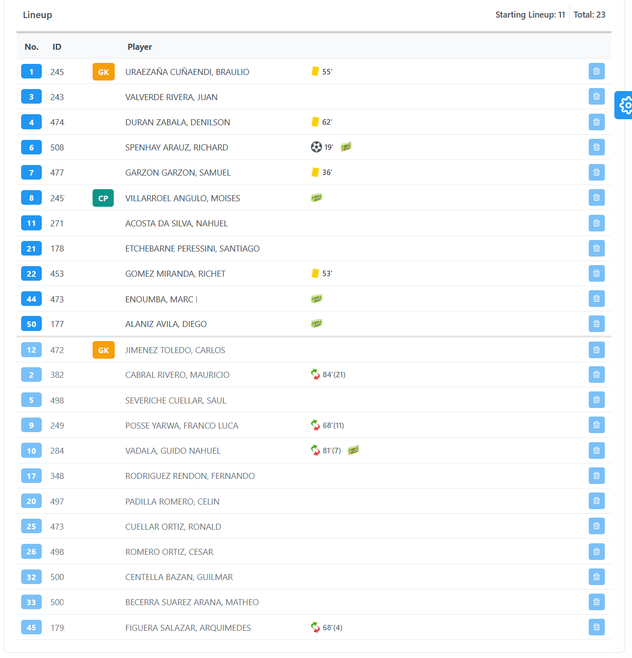Click trash icon for SPENHAY ARAUZ, RICHARD

pos(596,147)
